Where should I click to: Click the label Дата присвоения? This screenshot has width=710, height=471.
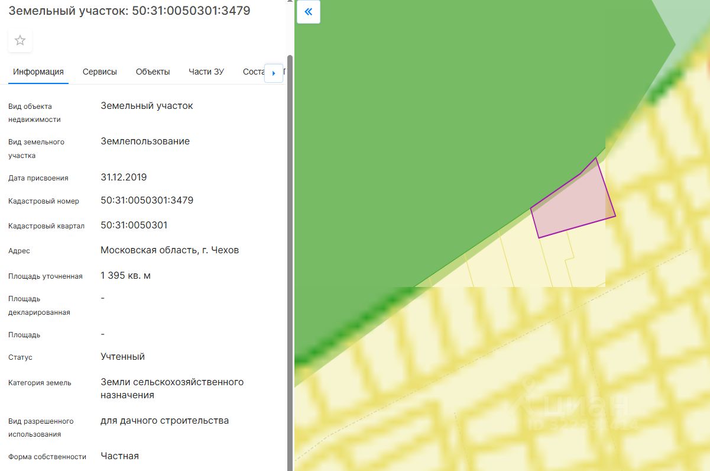pyautogui.click(x=38, y=178)
